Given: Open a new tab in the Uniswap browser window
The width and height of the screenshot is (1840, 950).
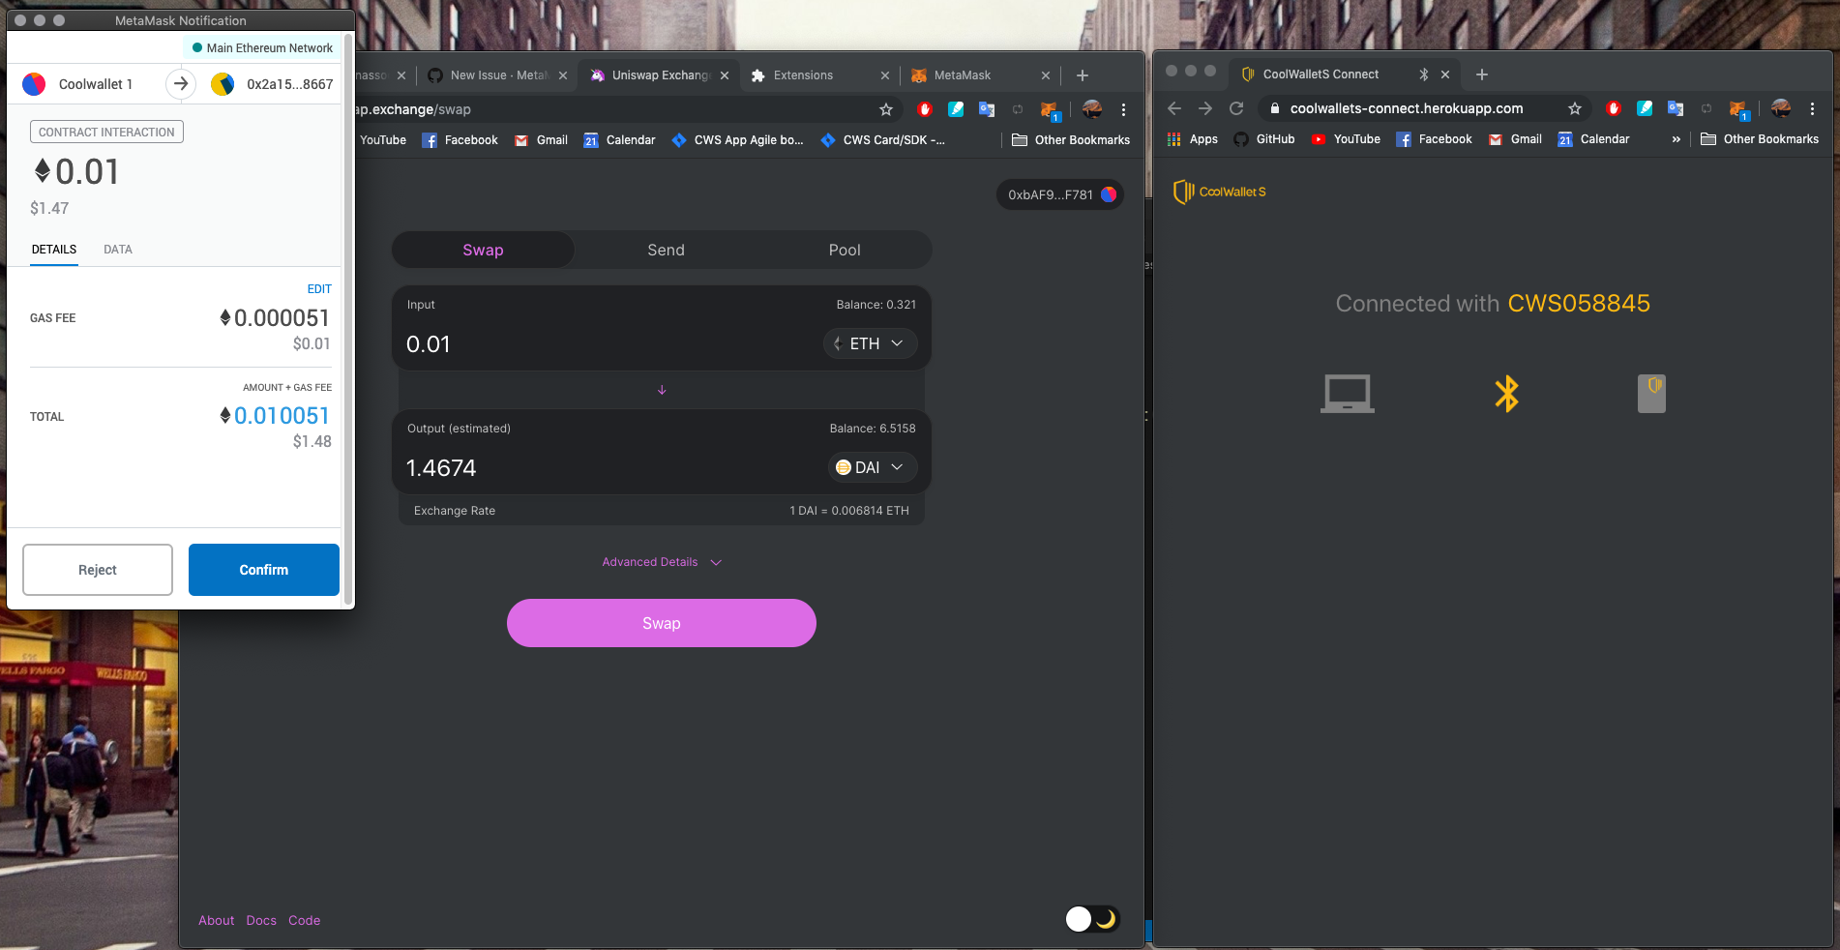Looking at the screenshot, I should [1083, 75].
